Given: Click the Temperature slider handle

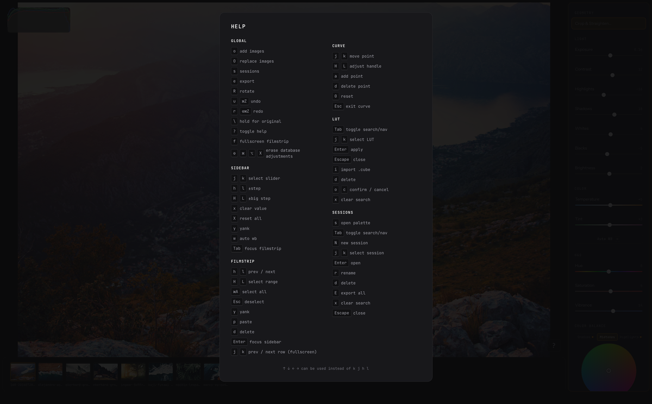Looking at the screenshot, I should (x=610, y=205).
